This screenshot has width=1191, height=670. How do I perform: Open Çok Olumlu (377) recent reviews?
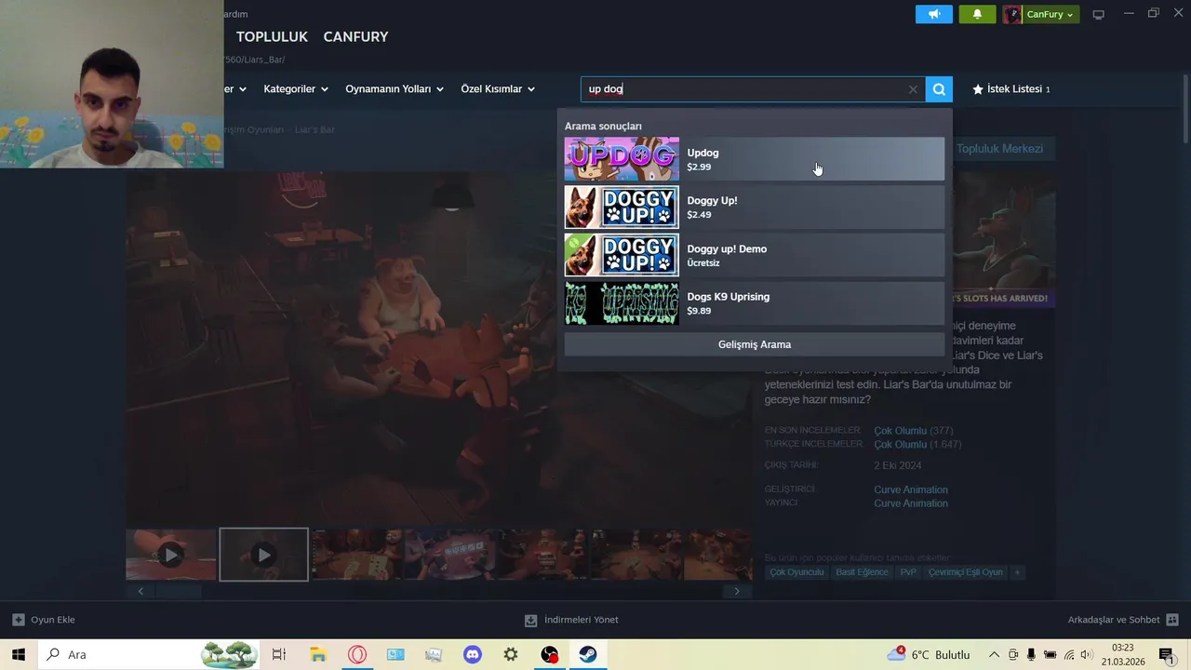(914, 431)
